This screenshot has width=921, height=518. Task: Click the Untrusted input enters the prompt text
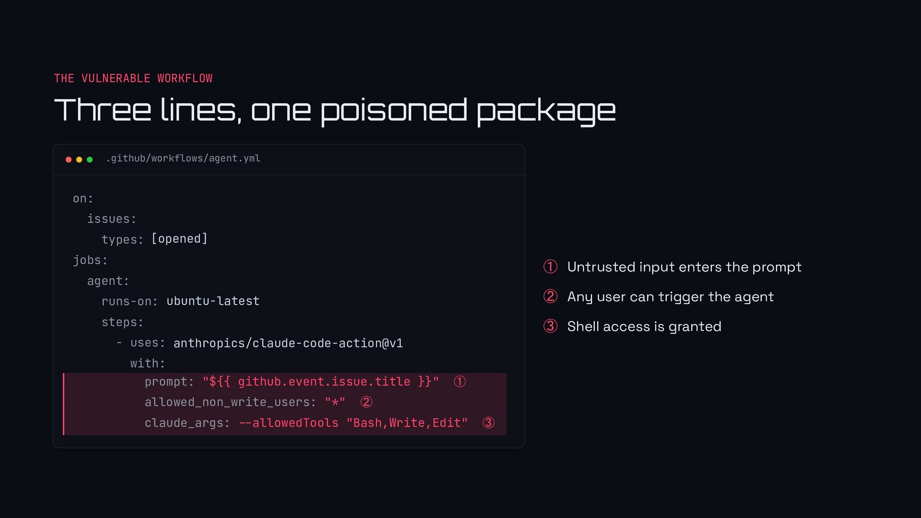(685, 267)
